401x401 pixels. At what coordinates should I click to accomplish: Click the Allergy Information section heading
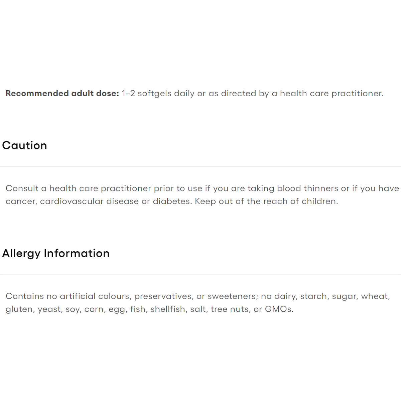click(56, 253)
